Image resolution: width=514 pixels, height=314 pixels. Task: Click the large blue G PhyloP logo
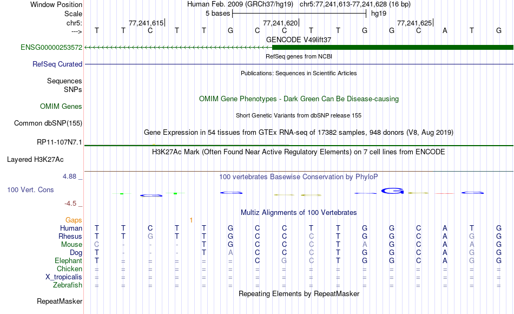pos(392,191)
